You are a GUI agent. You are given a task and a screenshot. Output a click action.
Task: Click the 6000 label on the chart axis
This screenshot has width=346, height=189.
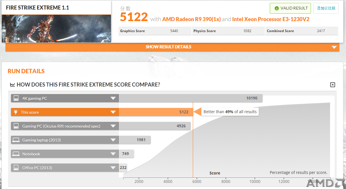pos(197,181)
